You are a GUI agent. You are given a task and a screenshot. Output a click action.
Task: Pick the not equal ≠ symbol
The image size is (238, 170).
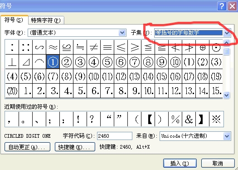click(x=94, y=47)
